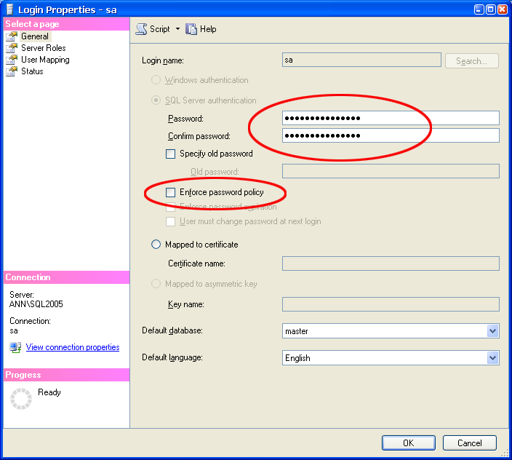This screenshot has height=460, width=512.
Task: Open the Default database dropdown
Action: 492,331
